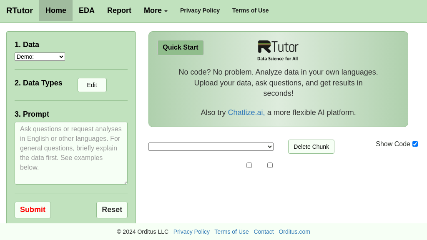Open the Report tab

coord(119,10)
